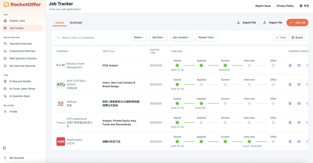Collapse sidebar using panel icon

[5, 148]
